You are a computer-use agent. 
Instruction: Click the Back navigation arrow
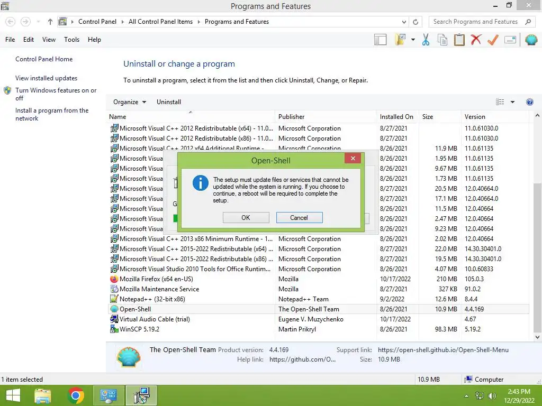[11, 22]
